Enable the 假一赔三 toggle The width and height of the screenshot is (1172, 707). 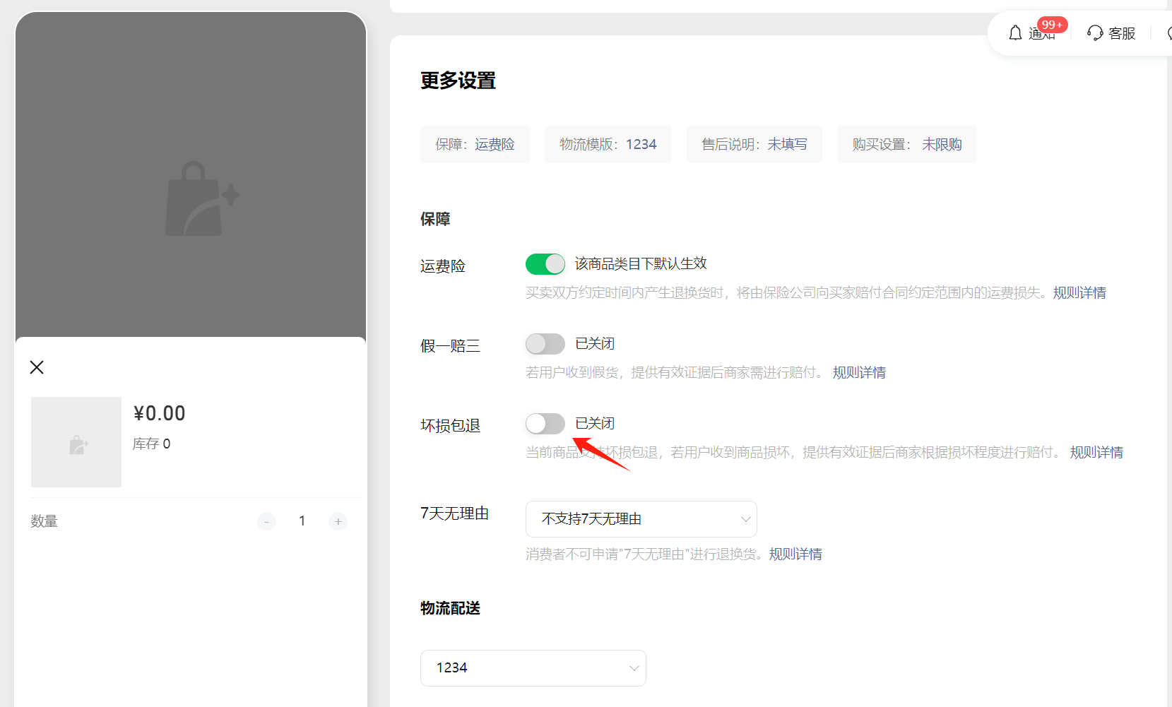545,343
